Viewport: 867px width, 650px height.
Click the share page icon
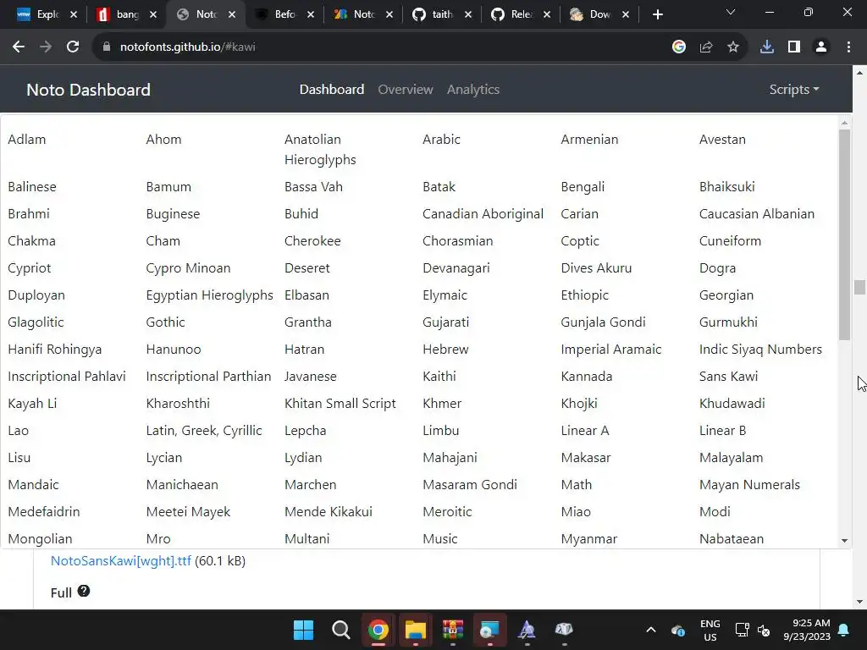[x=706, y=47]
